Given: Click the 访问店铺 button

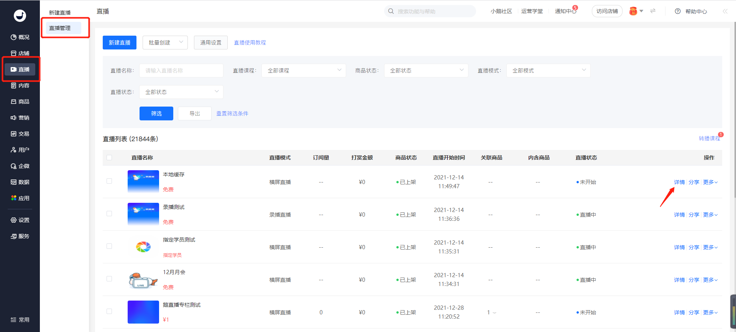Looking at the screenshot, I should (x=607, y=11).
